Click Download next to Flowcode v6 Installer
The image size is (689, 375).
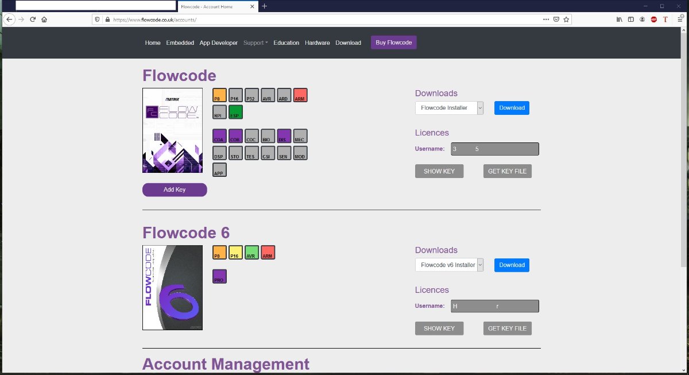(x=512, y=265)
